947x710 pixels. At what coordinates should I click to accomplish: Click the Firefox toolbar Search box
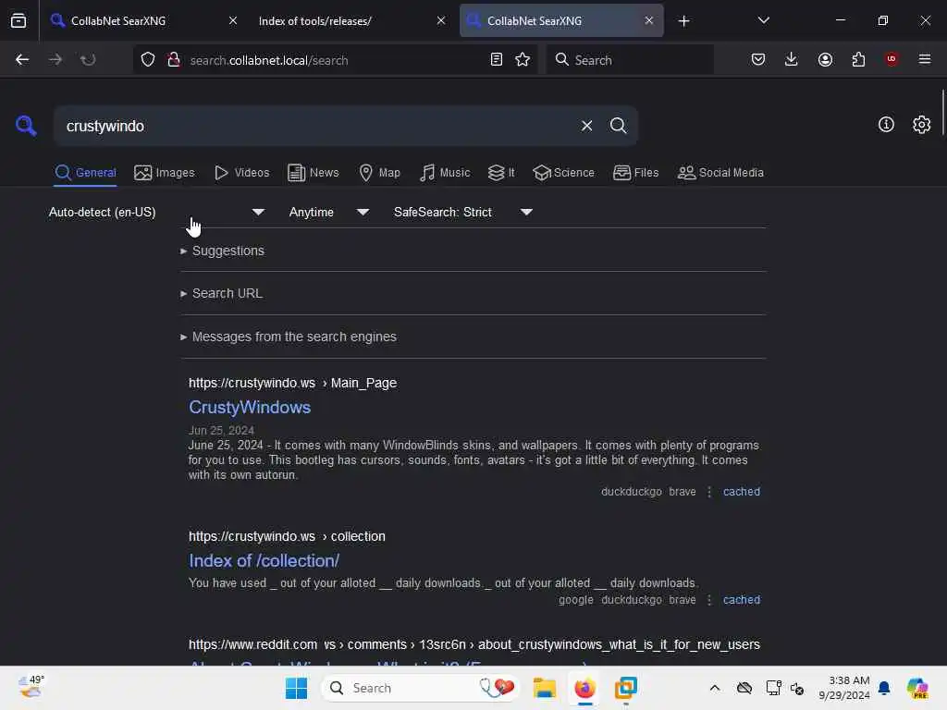coord(630,60)
